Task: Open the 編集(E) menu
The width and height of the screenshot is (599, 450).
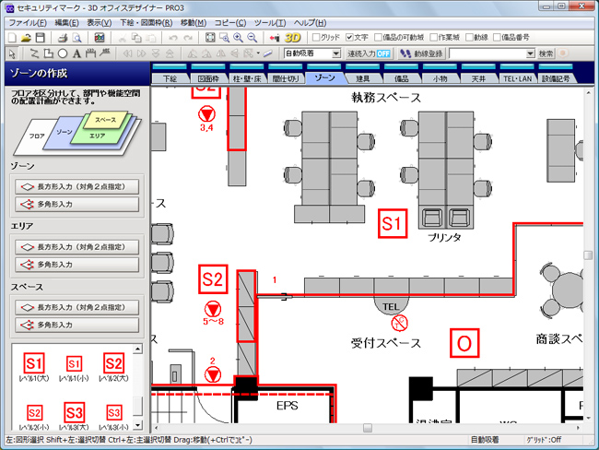Action: pos(66,23)
